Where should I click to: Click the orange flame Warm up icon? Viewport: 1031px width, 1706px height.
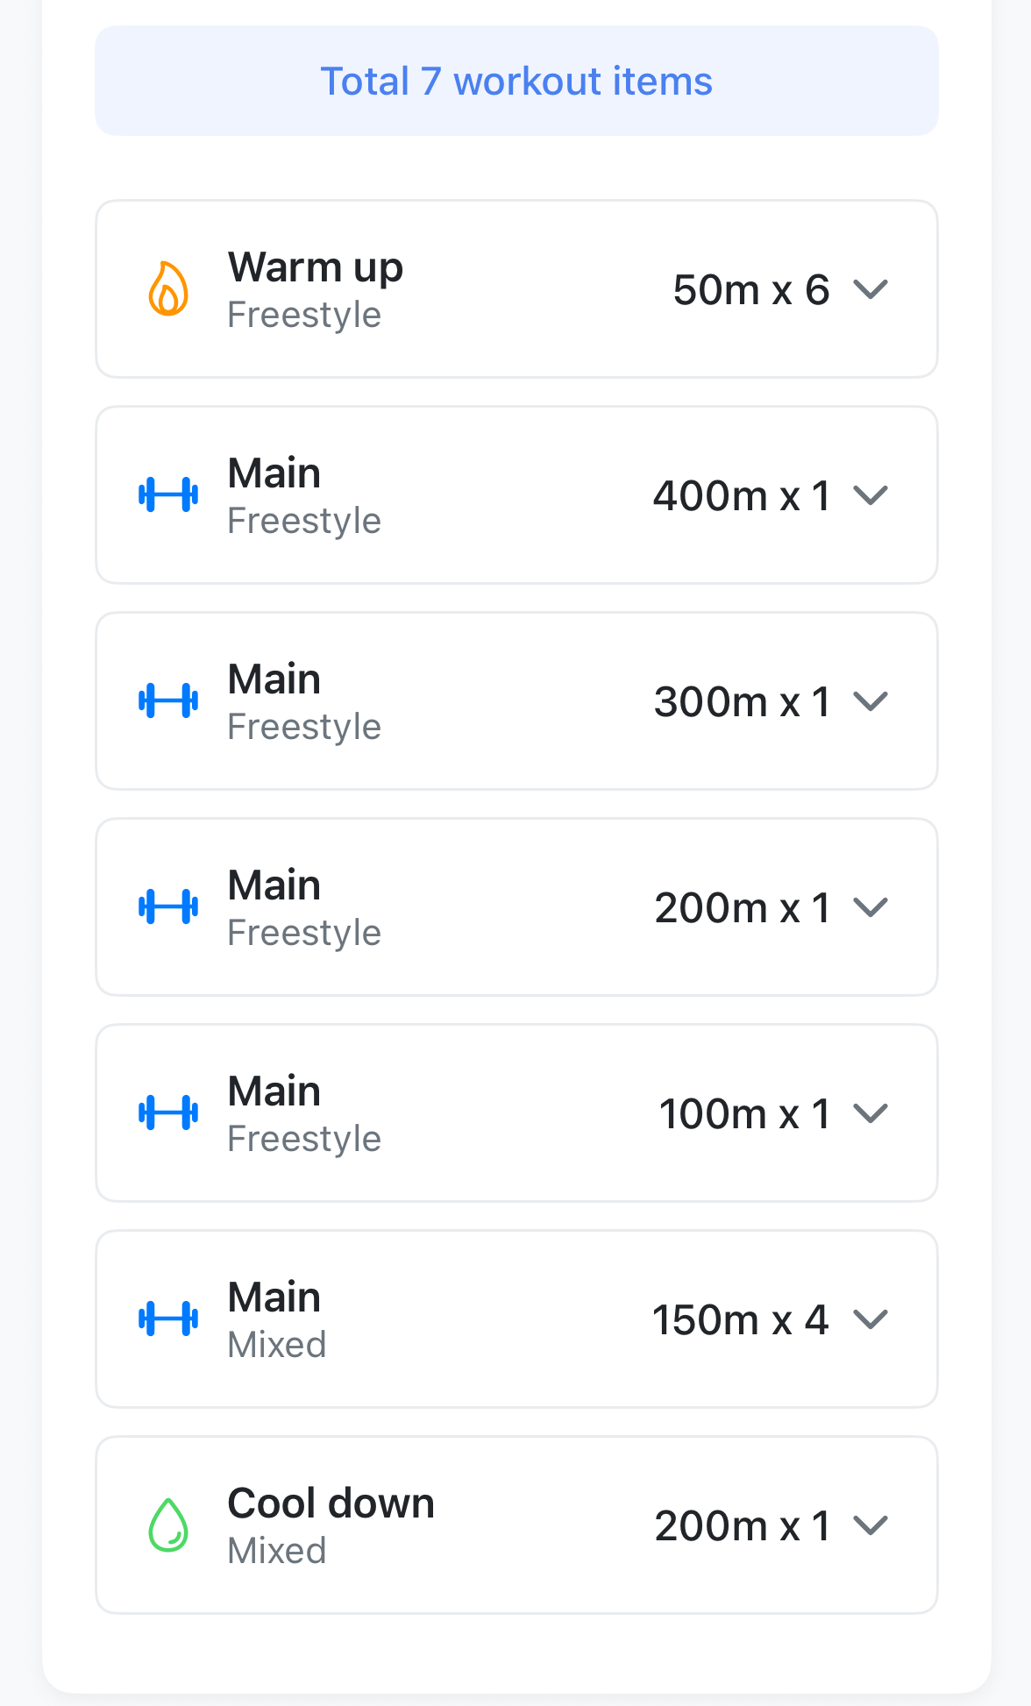pyautogui.click(x=168, y=289)
